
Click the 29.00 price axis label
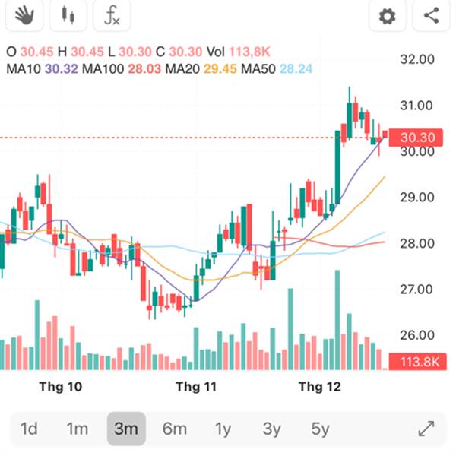pos(417,197)
